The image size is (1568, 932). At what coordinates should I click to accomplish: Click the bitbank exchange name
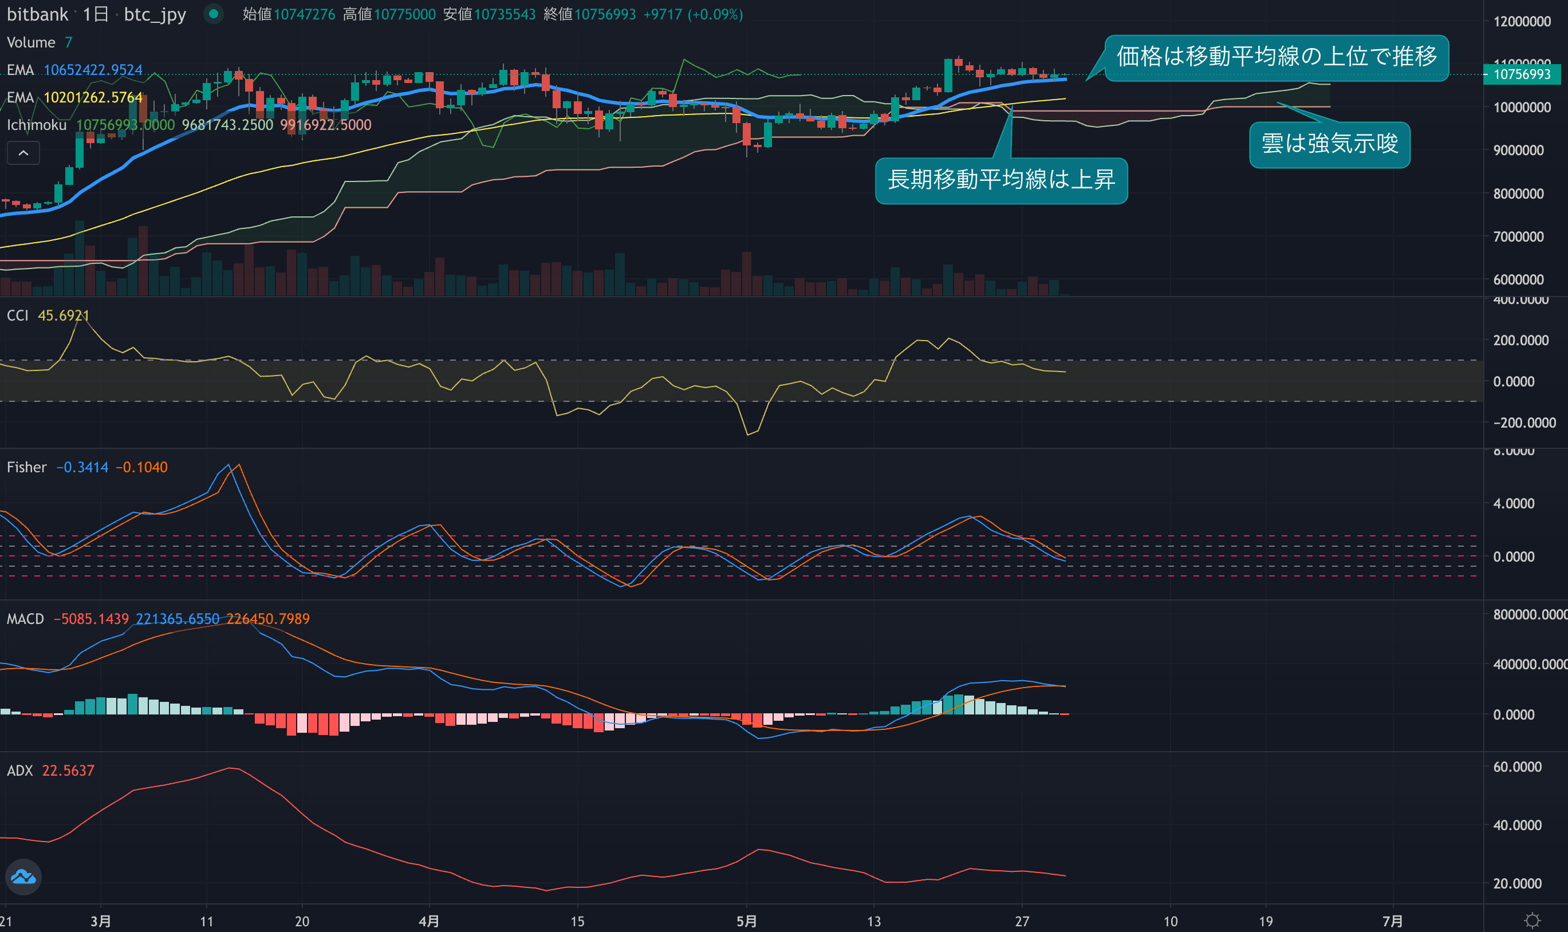click(x=37, y=14)
